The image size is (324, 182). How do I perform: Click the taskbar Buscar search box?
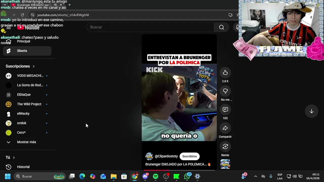(40, 176)
